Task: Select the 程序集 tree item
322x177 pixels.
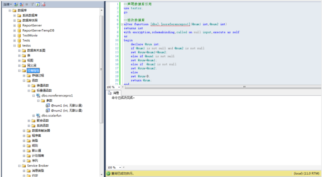Action: (36, 136)
